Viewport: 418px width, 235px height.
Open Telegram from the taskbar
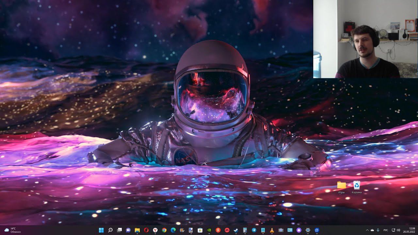pos(254,230)
